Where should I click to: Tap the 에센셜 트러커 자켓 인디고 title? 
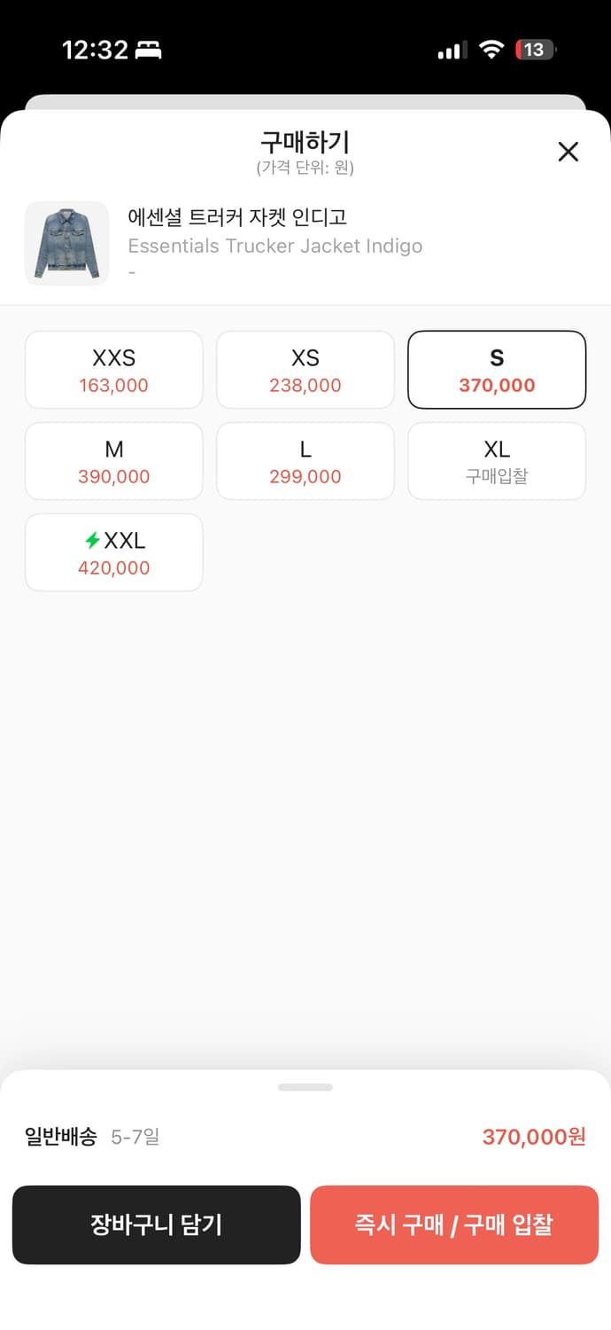coord(237,217)
